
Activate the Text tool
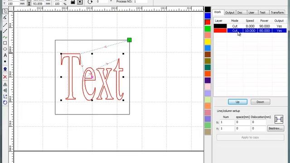(x=5, y=55)
